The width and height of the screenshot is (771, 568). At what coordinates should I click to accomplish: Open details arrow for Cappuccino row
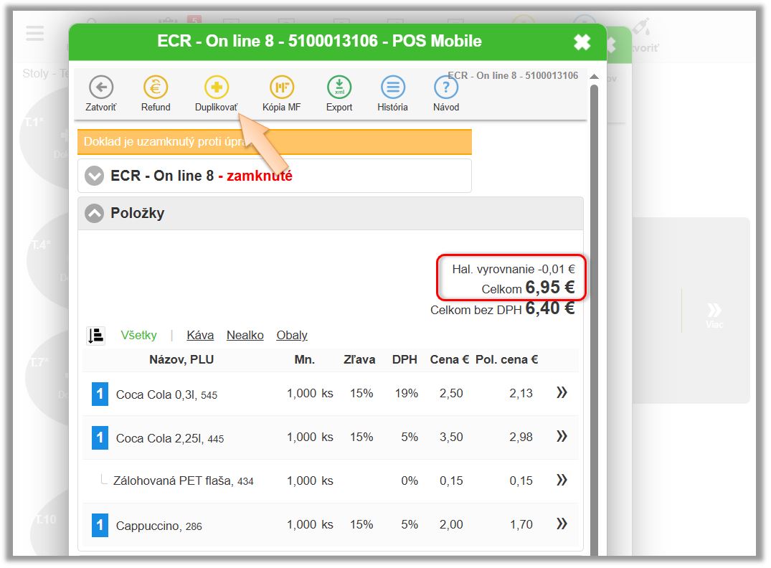tap(562, 525)
